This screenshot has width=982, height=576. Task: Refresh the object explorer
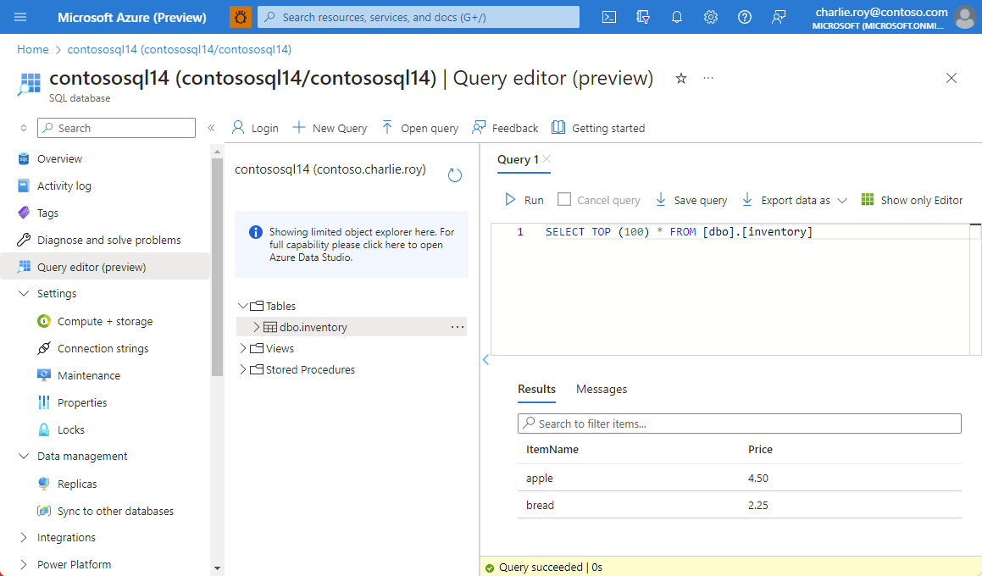point(455,175)
